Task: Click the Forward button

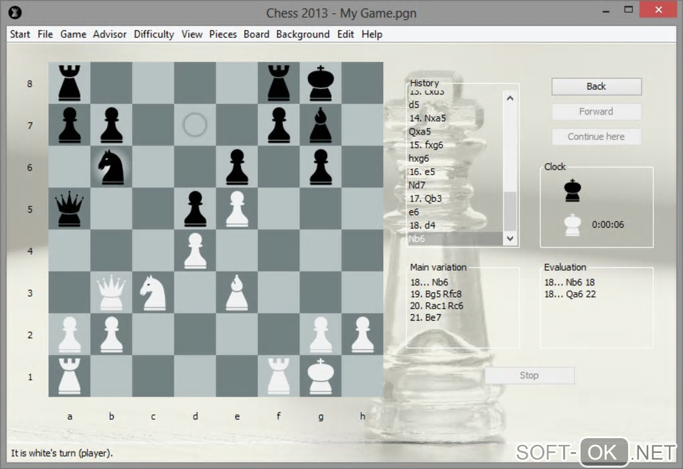Action: [597, 112]
